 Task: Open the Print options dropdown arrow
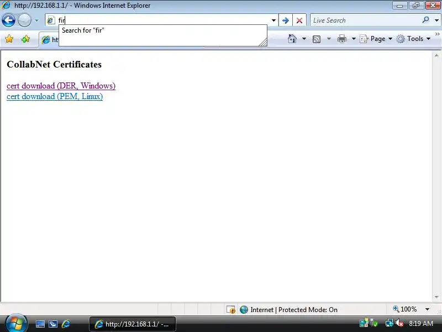pyautogui.click(x=354, y=39)
